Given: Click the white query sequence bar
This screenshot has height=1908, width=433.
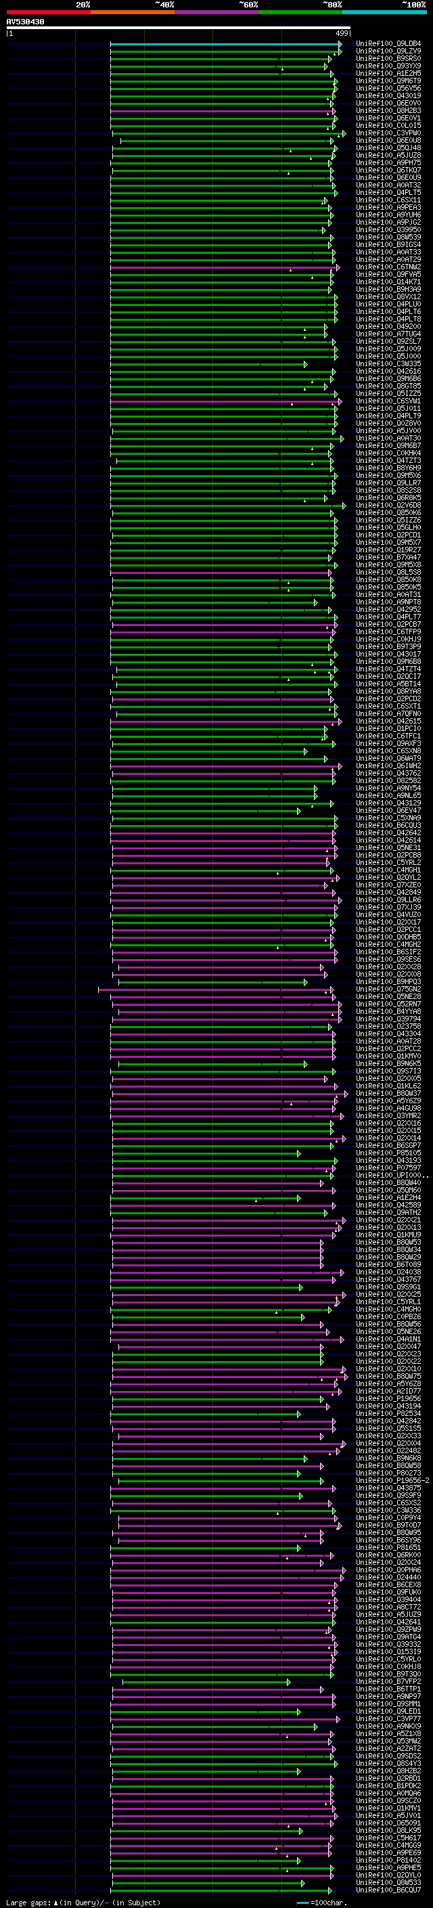Looking at the screenshot, I should 179,28.
